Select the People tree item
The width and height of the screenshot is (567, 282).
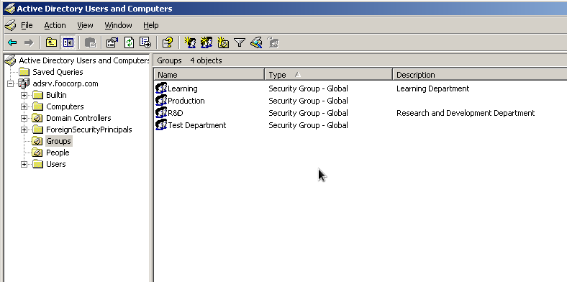pos(58,153)
